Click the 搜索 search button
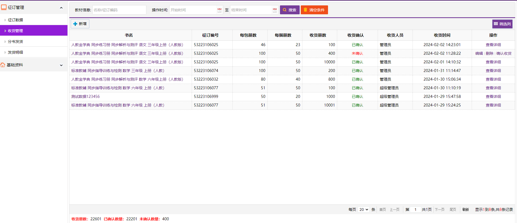 pos(290,10)
